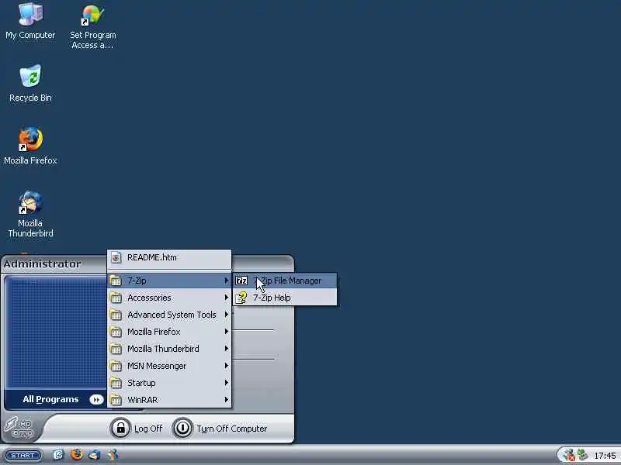Click the power icon next to Turn Off Computer
The height and width of the screenshot is (465, 621).
pyautogui.click(x=182, y=428)
